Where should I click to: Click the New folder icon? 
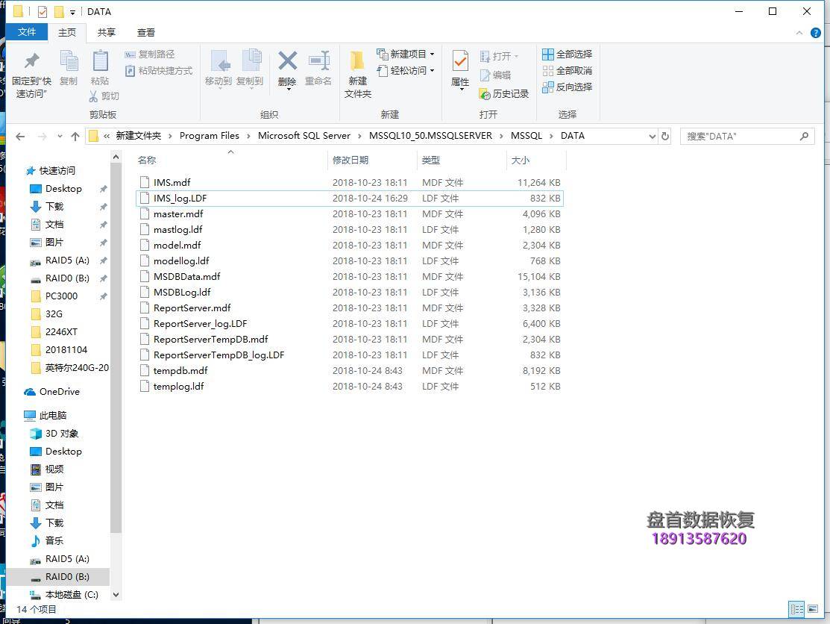click(357, 61)
